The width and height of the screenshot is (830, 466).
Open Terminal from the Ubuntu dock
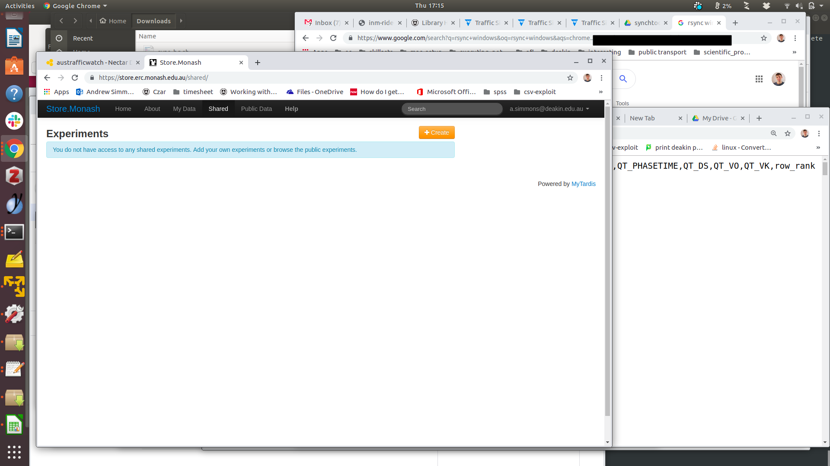(x=14, y=232)
